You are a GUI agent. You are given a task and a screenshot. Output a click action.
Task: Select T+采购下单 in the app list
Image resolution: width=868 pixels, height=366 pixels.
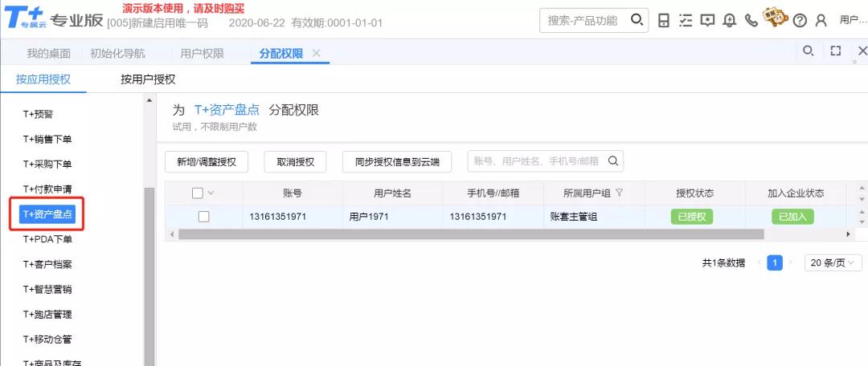pos(47,165)
